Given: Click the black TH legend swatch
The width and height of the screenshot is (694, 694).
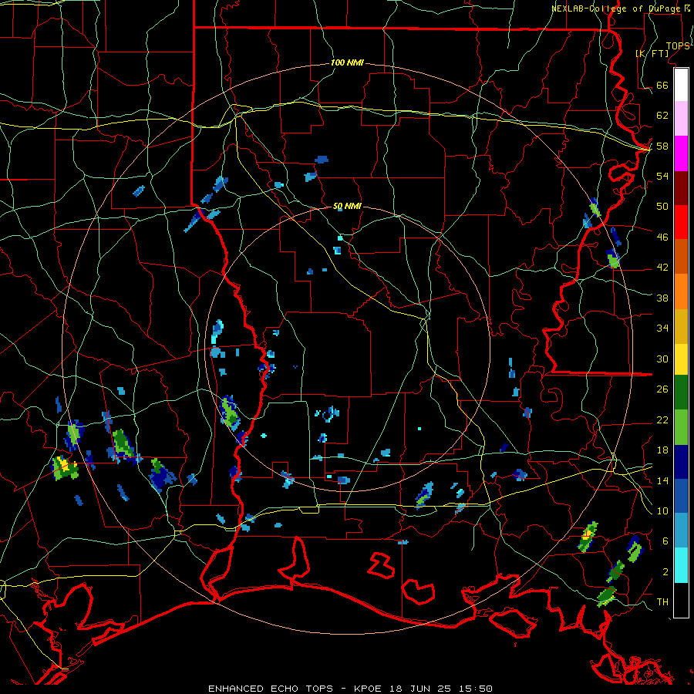Looking at the screenshot, I should point(681,600).
